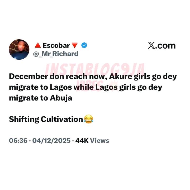Image resolution: width=190 pixels, height=190 pixels.
Task: Click the .com text beside X logo
Action: [x=165, y=46]
